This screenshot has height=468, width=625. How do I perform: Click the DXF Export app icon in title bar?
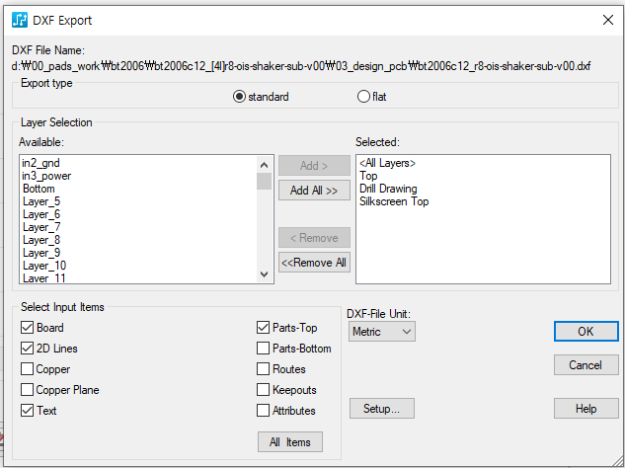(20, 20)
